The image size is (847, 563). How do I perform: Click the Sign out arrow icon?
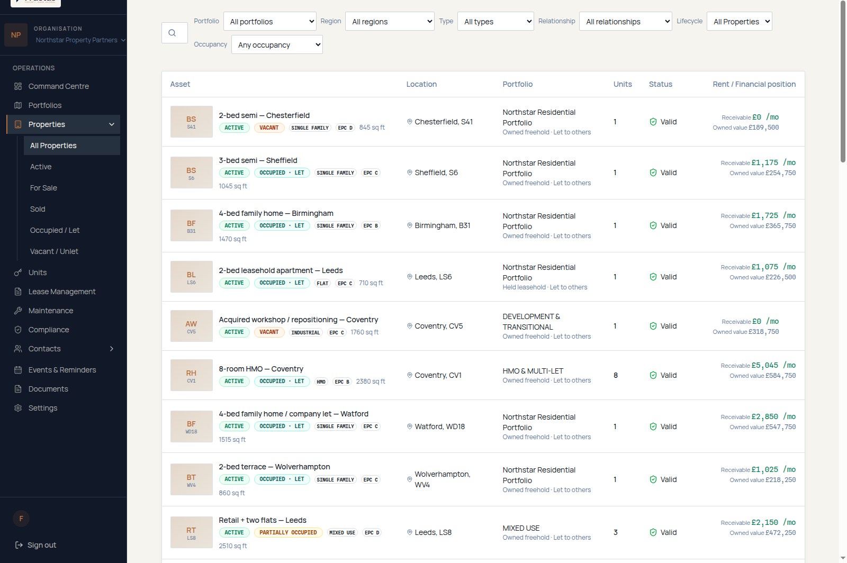pos(19,545)
